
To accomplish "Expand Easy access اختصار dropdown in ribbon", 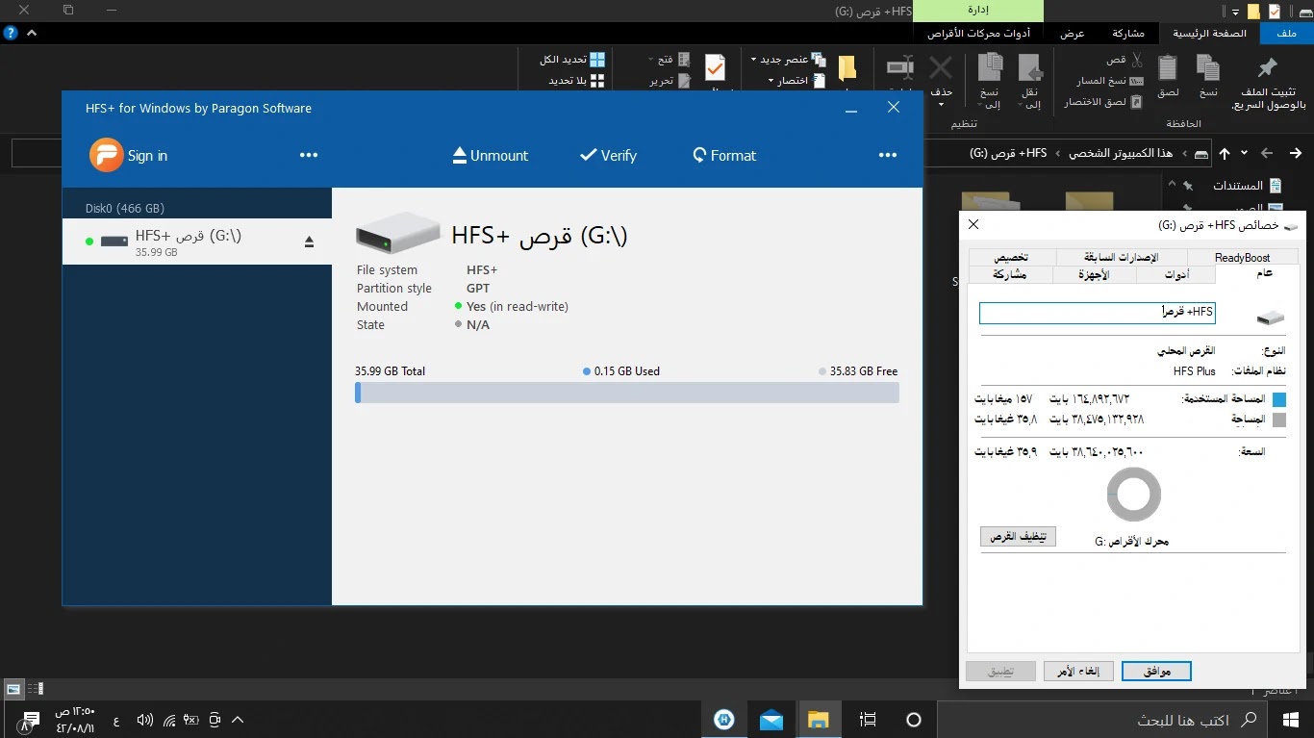I will (796, 81).
